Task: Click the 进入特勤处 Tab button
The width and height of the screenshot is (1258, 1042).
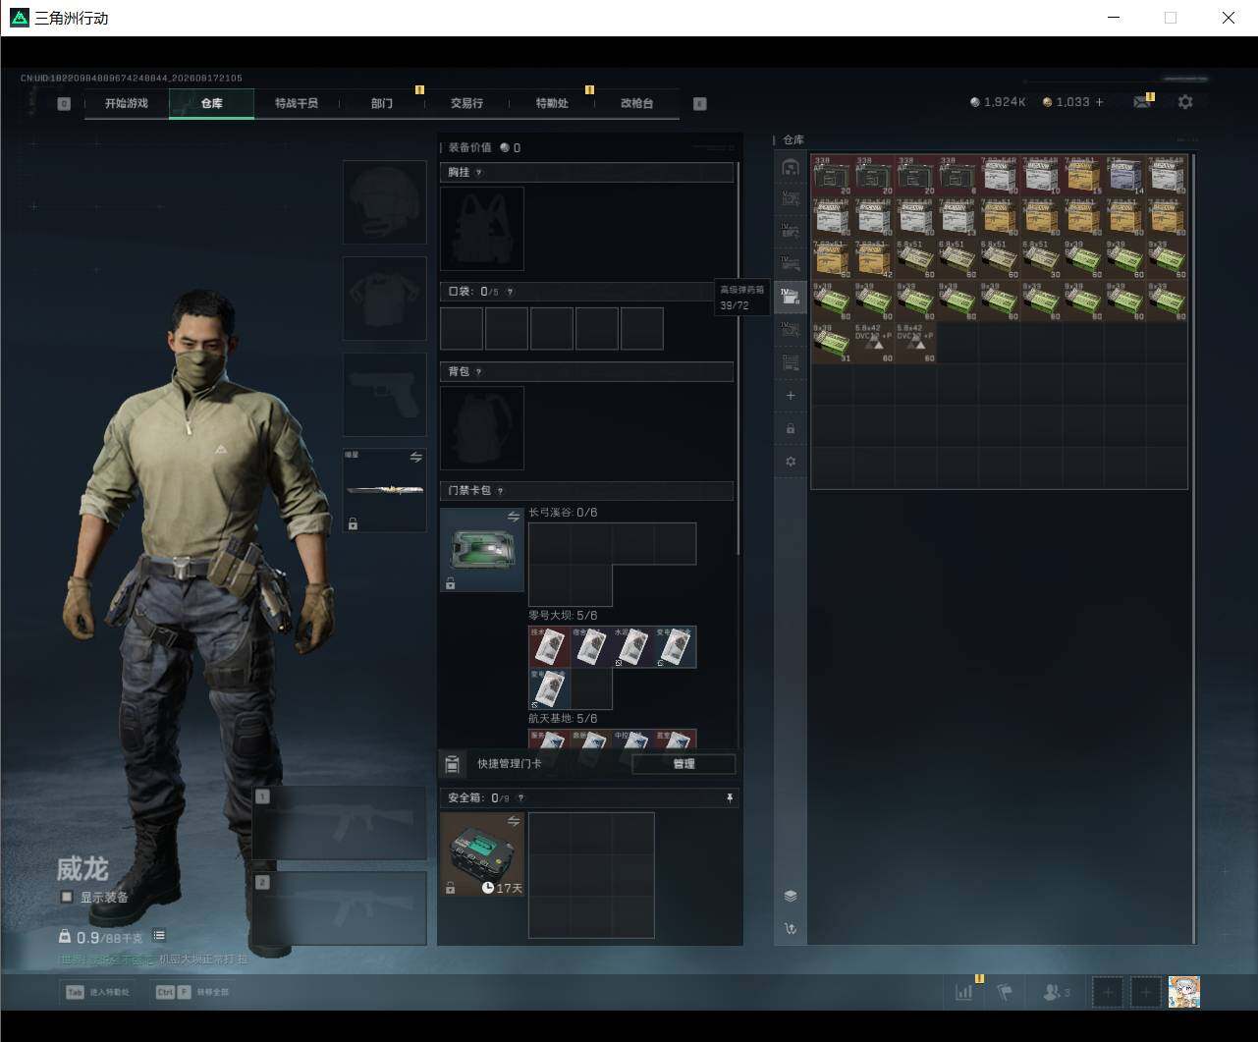Action: [x=98, y=992]
